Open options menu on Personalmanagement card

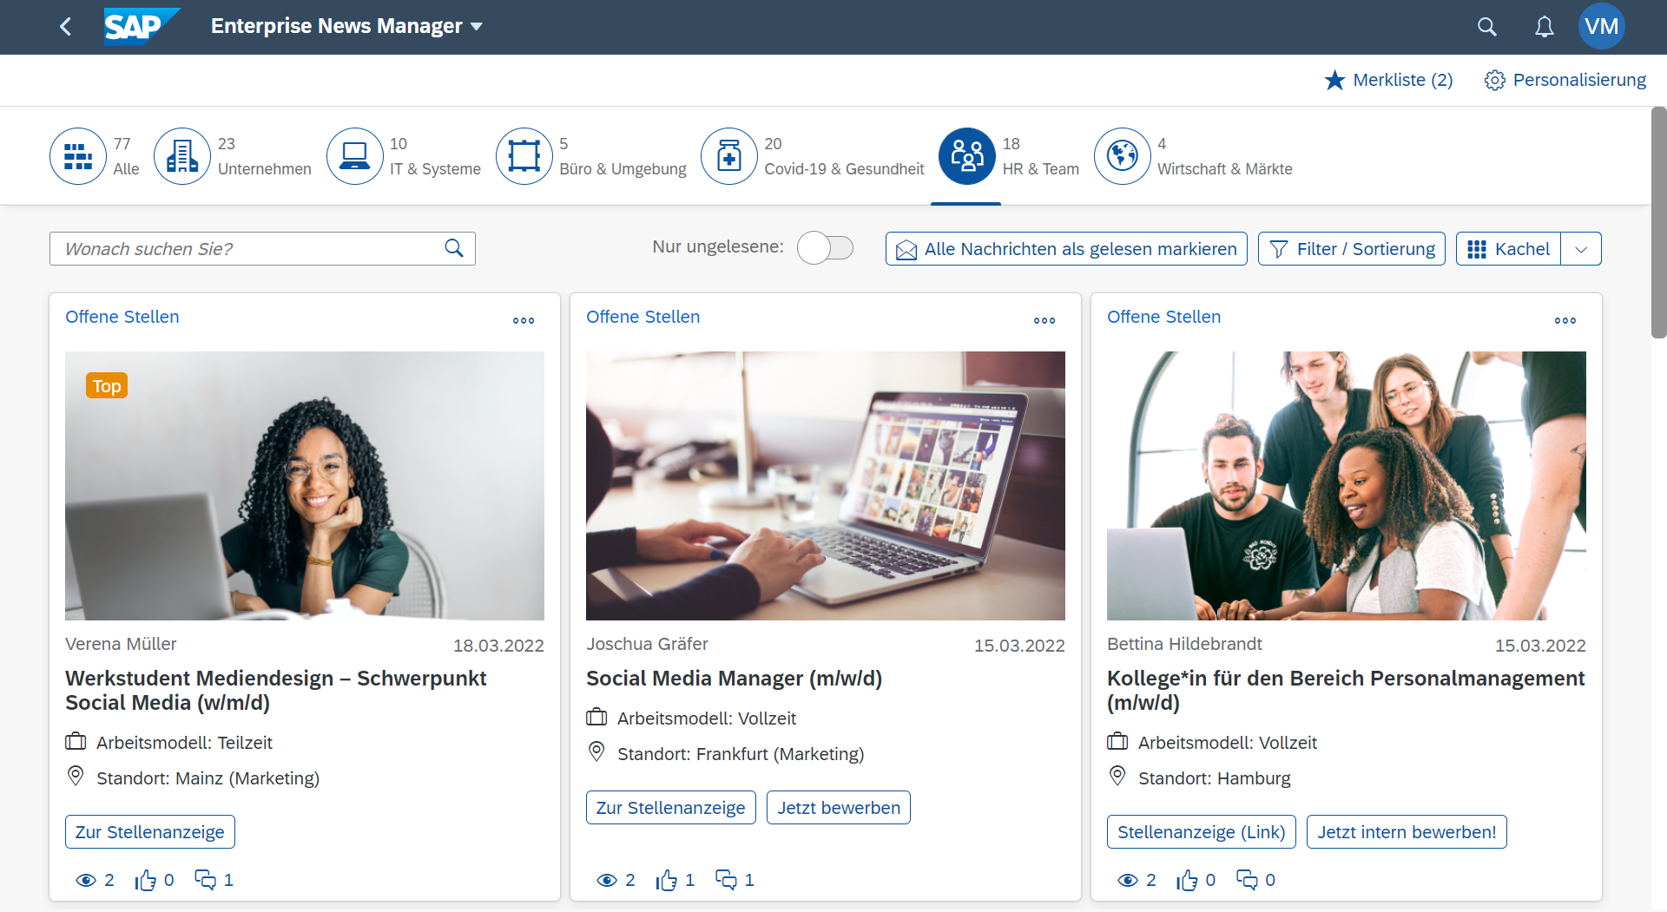coord(1565,320)
